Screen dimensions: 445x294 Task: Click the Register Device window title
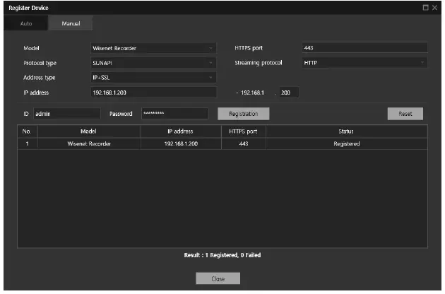(28, 8)
